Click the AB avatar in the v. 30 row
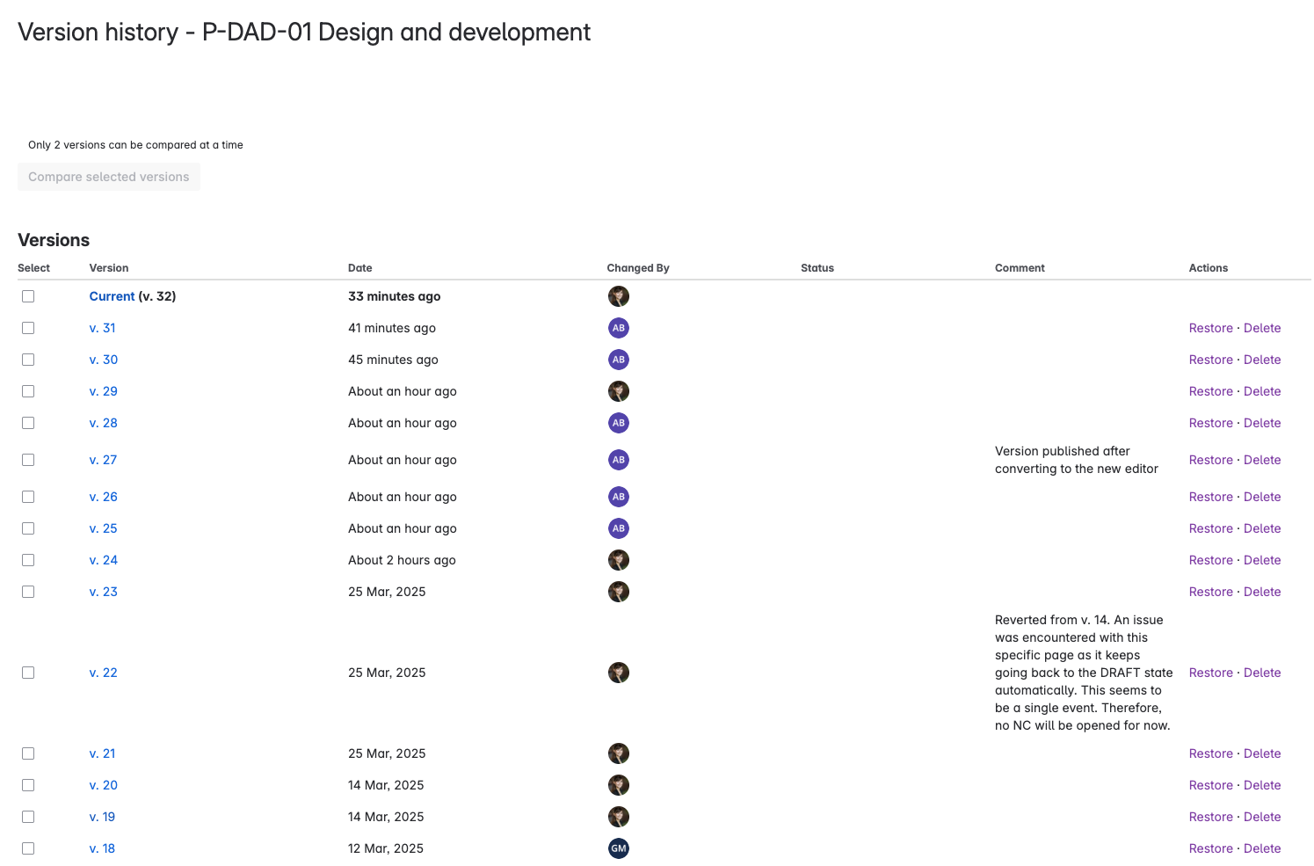The height and width of the screenshot is (866, 1314). (x=619, y=360)
